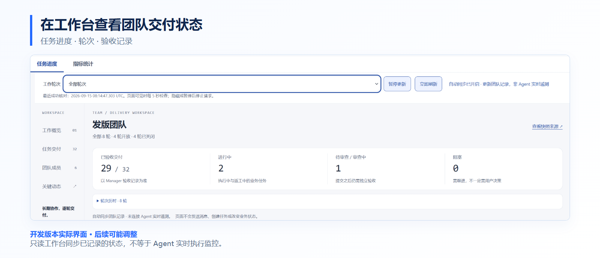Screen dimensions: 600x258
Task: Click the 执行中与返工中的业务任务 note
Action: pyautogui.click(x=242, y=181)
